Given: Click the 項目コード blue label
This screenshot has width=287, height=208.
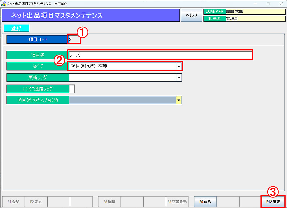Looking at the screenshot, I should point(38,39).
